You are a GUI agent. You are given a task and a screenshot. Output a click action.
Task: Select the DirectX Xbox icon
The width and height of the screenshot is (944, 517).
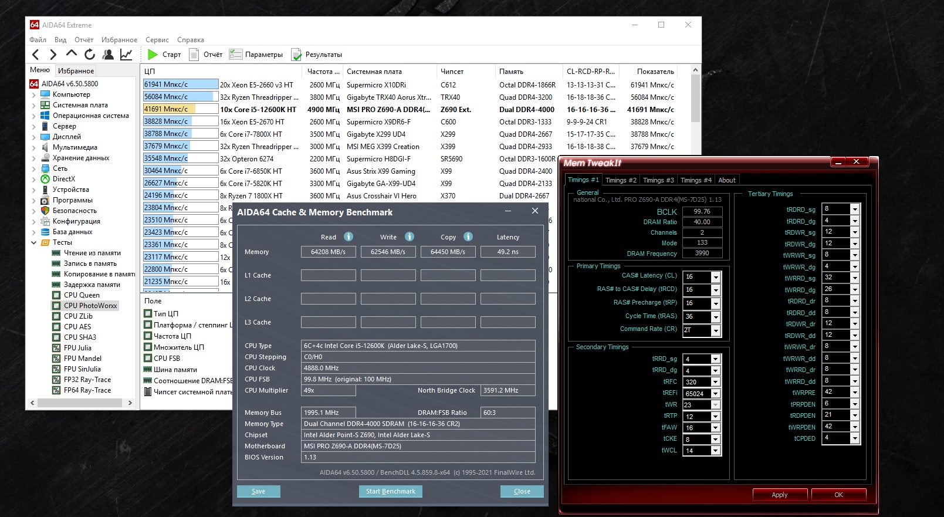tap(45, 179)
